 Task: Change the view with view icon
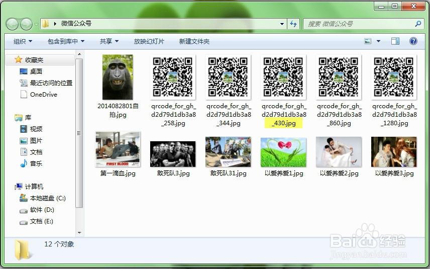coord(368,41)
